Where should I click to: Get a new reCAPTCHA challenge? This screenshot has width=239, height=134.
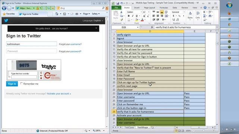(41, 73)
